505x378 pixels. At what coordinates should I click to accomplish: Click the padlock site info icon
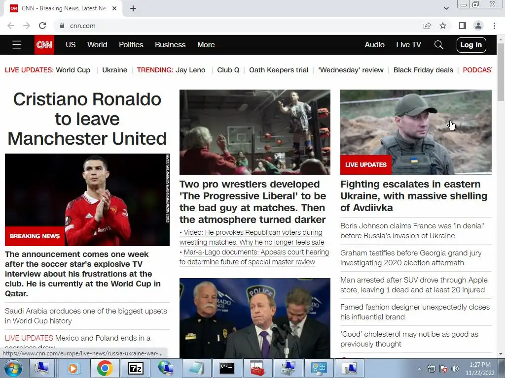62,26
